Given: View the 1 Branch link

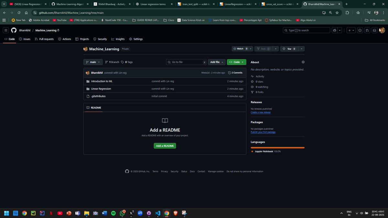Looking at the screenshot, I should pyautogui.click(x=112, y=62).
